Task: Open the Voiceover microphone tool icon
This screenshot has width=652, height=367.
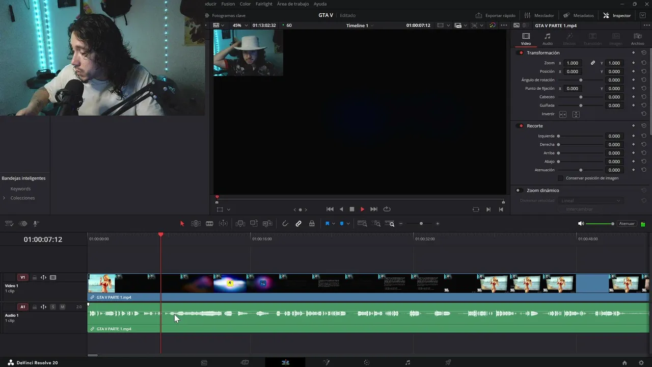Action: [36, 223]
